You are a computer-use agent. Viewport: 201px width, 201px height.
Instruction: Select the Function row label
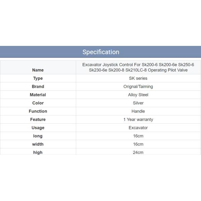(38, 111)
